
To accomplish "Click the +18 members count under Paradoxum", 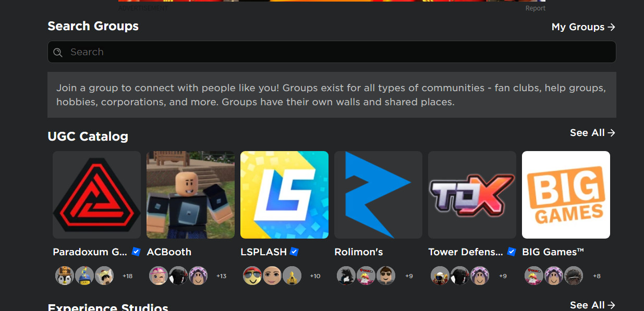I will click(127, 276).
